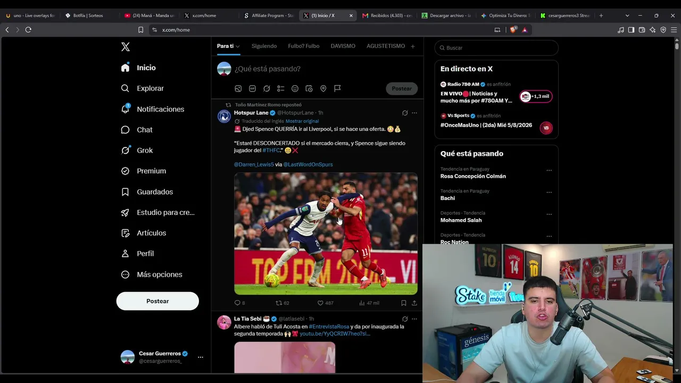Click the Buscar search field
Screen dimensions: 681x383
(496, 48)
